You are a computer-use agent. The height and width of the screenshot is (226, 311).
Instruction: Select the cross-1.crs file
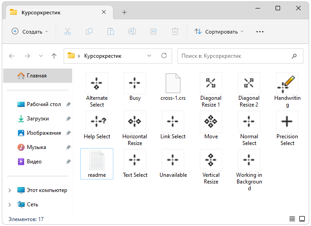173,87
